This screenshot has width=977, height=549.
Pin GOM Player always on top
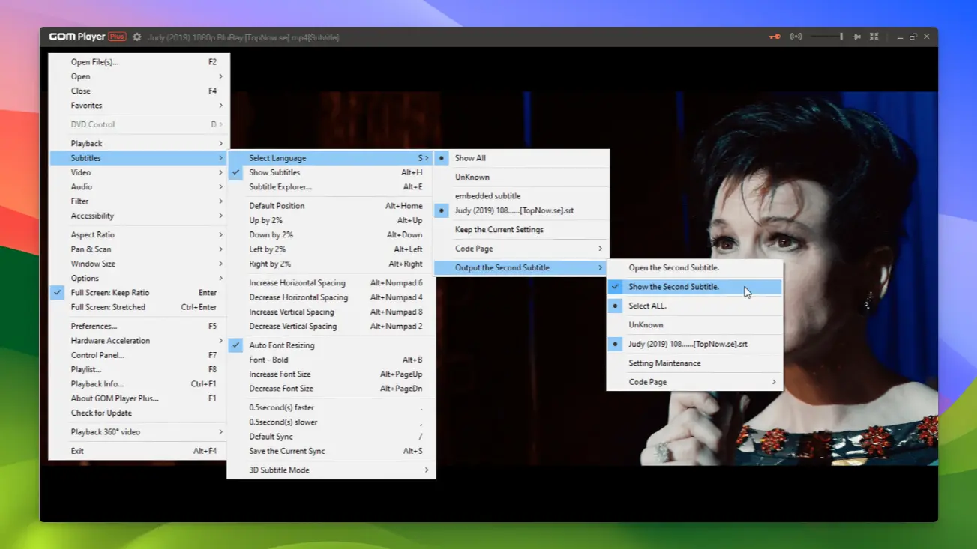[x=856, y=36]
